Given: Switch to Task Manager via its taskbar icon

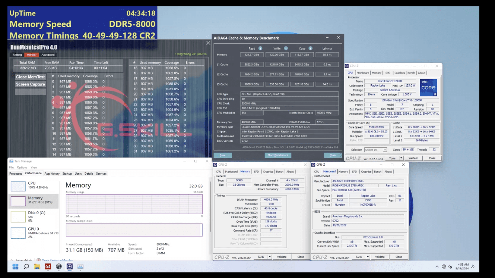Looking at the screenshot, I should 80,266.
